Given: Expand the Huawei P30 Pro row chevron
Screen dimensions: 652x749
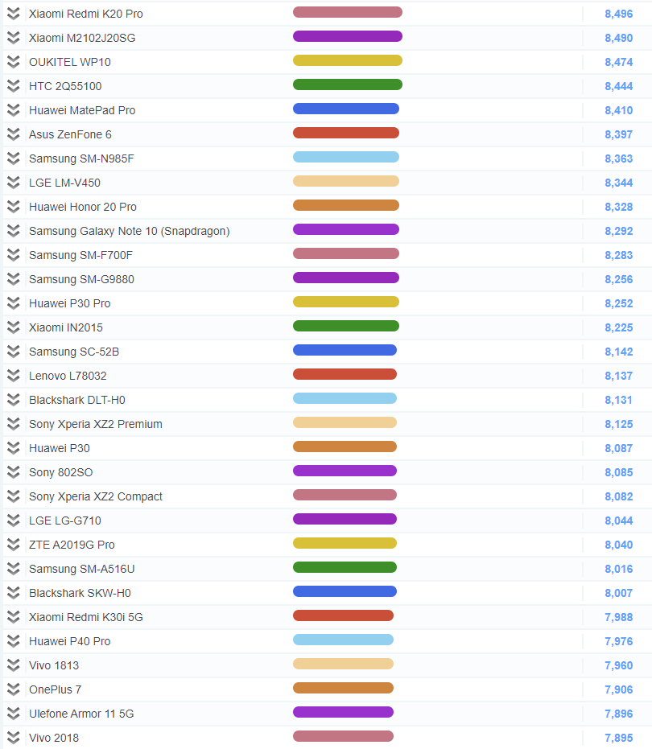Looking at the screenshot, I should coord(14,303).
